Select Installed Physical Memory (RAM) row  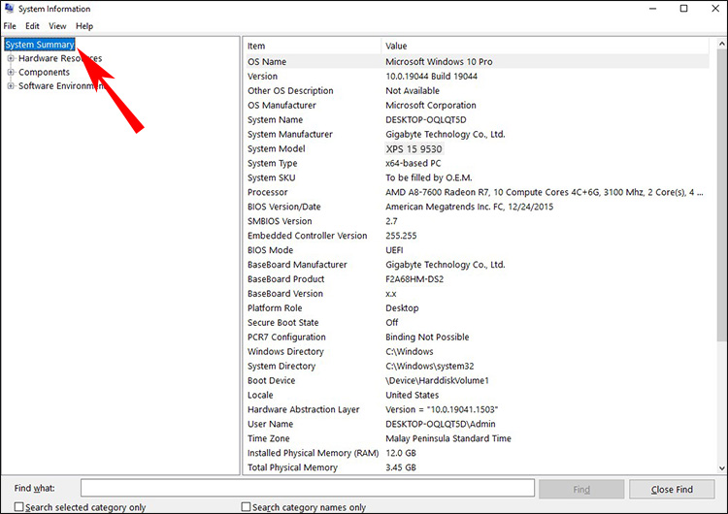coord(477,453)
